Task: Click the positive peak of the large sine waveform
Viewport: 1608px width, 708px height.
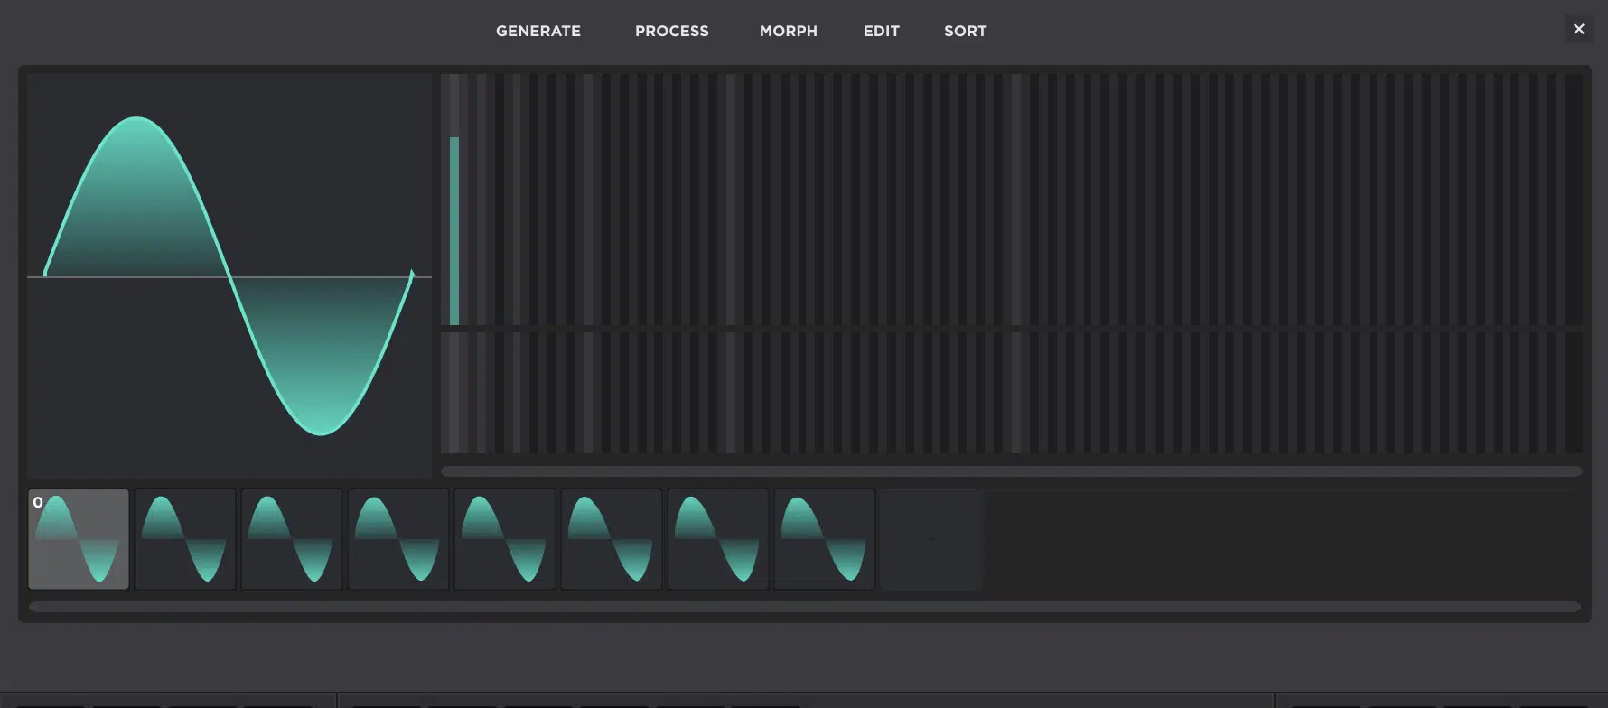Action: coord(137,118)
